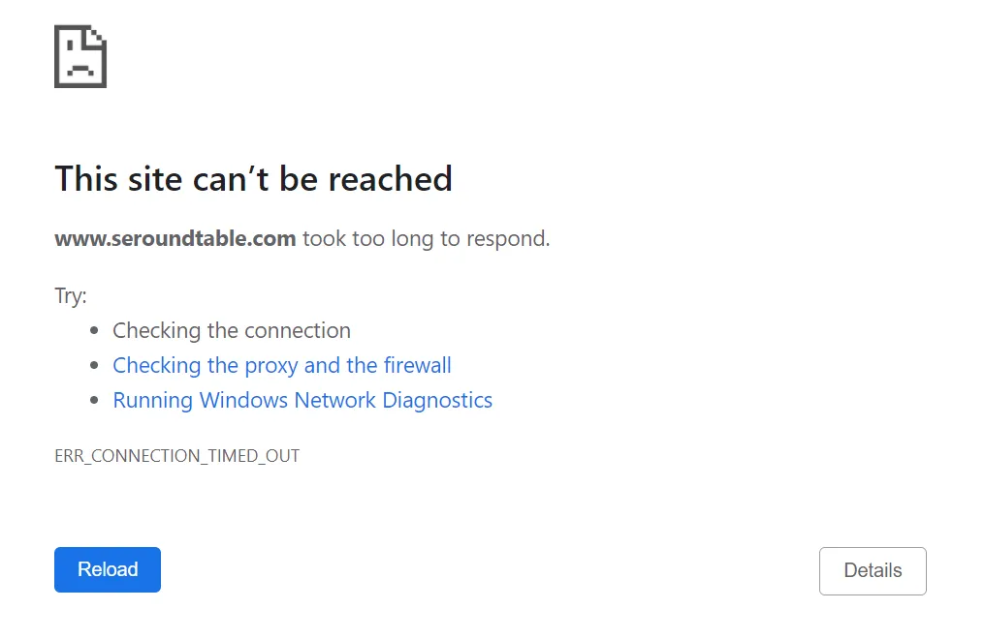Click the word Diagnostics in the troubleshooting link

(437, 401)
